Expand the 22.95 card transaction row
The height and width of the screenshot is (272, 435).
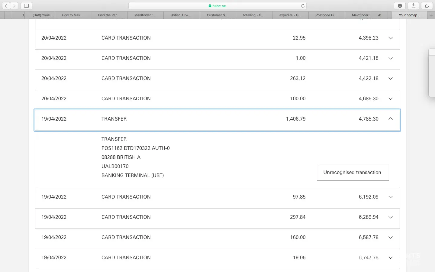point(390,38)
